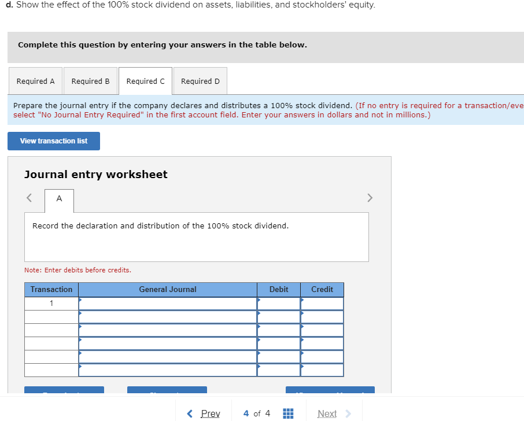Click the 'Enter debits before credits' note
Image resolution: width=524 pixels, height=421 pixels.
pos(78,270)
